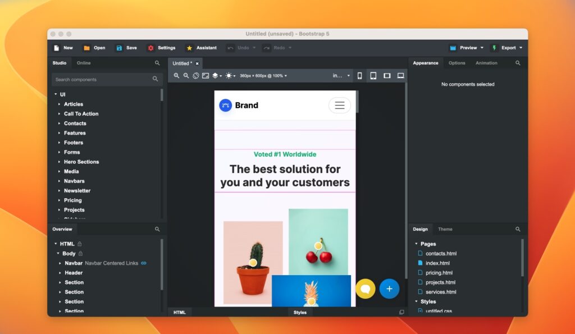575x334 pixels.
Task: Open Settings via the gear icon
Action: (x=150, y=48)
